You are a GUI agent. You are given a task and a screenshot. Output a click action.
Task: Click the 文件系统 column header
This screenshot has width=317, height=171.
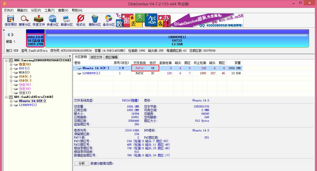[140, 63]
